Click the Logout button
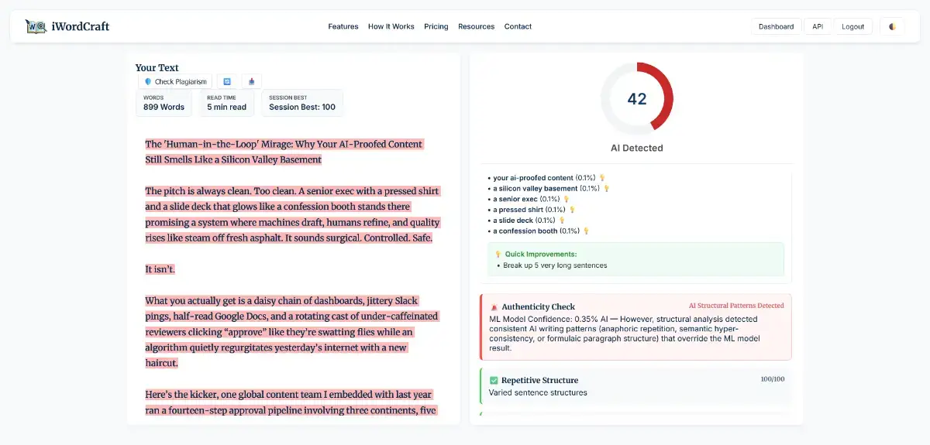This screenshot has height=445, width=930. click(x=853, y=26)
